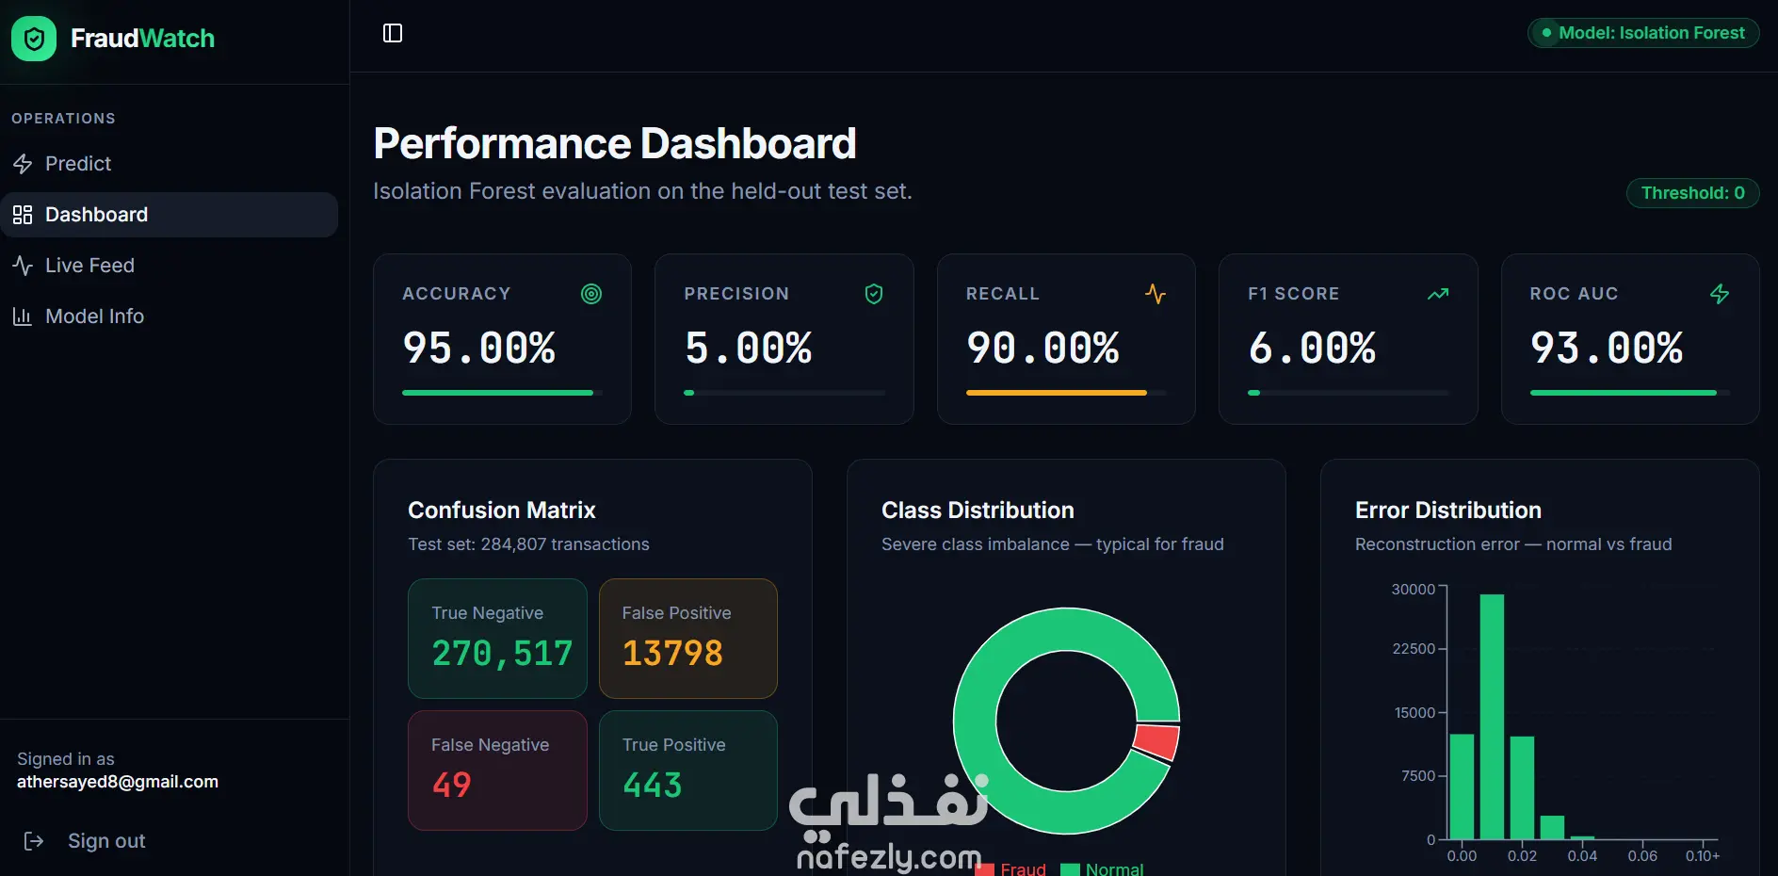Click the Error Distribution title
The width and height of the screenshot is (1778, 876).
point(1448,511)
